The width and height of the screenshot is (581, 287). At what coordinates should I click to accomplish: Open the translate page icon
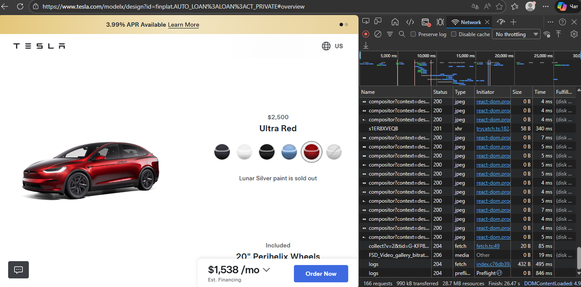coord(475,6)
